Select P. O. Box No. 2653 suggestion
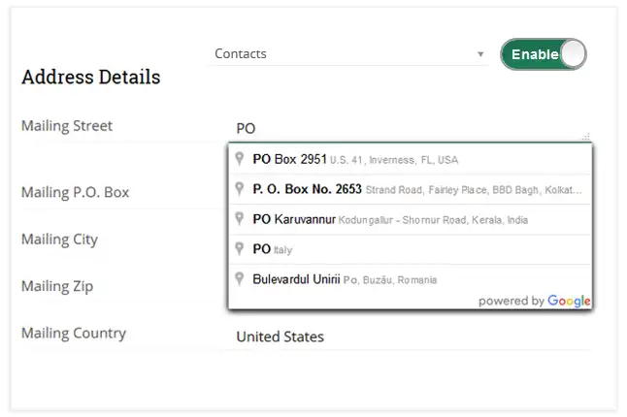This screenshot has width=627, height=417. [x=408, y=189]
